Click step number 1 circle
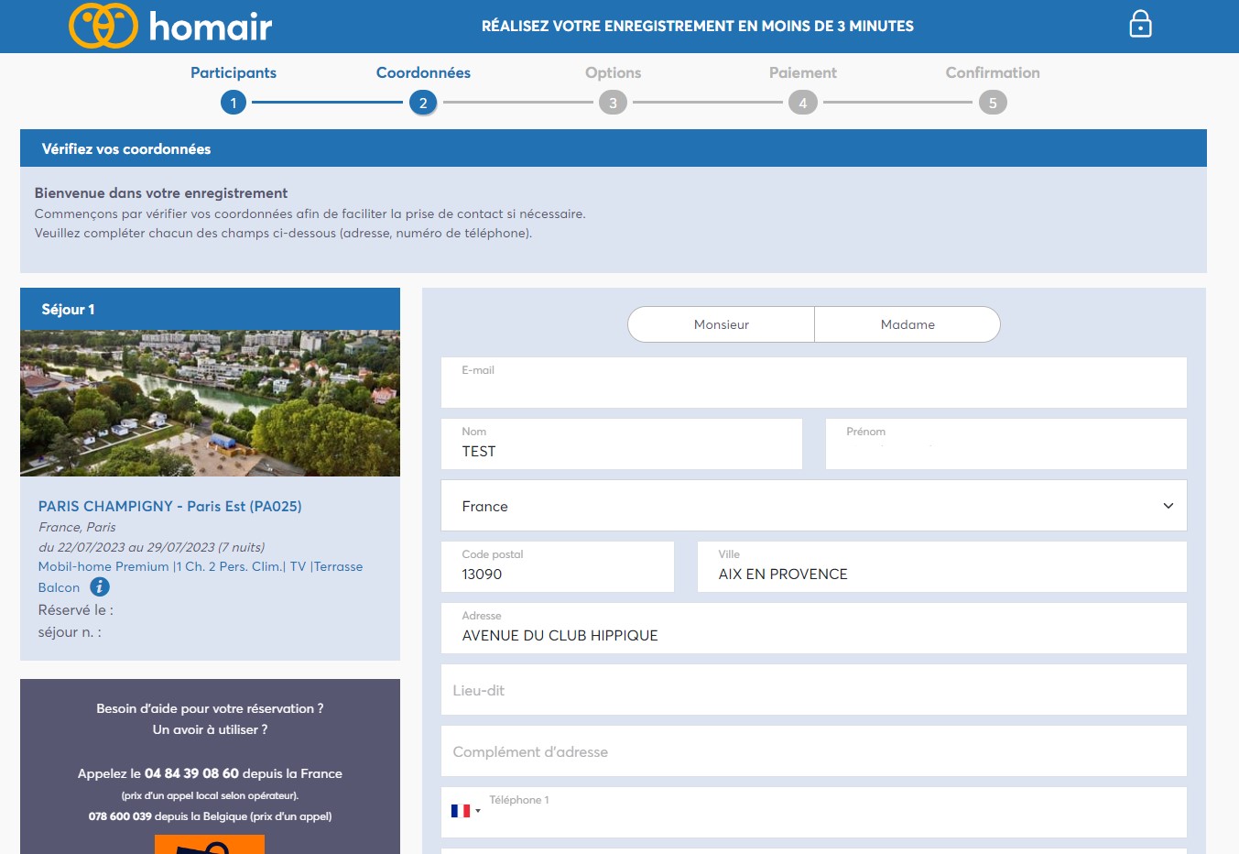The image size is (1239, 854). (x=234, y=103)
